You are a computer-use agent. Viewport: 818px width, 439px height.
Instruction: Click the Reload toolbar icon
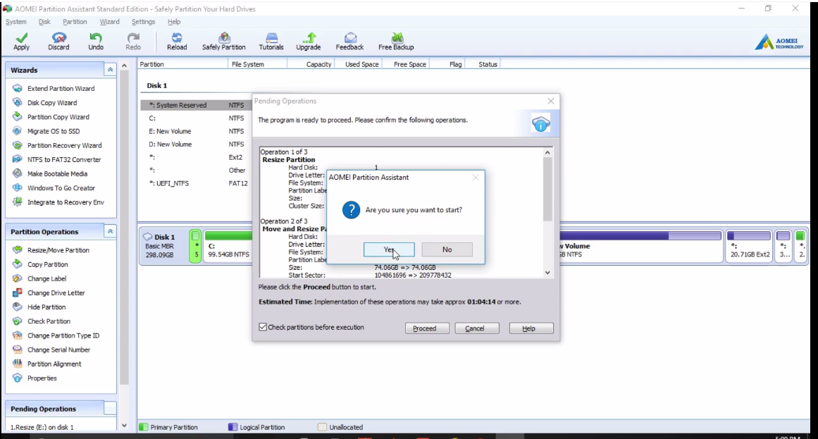(177, 42)
